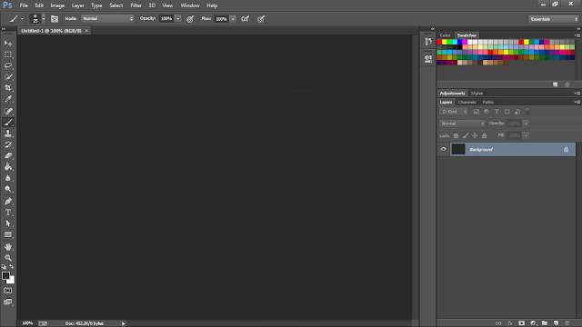
Task: Select the Blur tool
Action: [8, 178]
